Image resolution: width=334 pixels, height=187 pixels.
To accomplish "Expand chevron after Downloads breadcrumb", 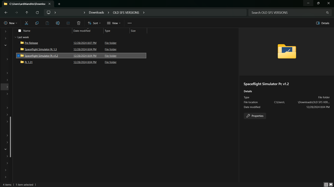I will click(x=108, y=13).
